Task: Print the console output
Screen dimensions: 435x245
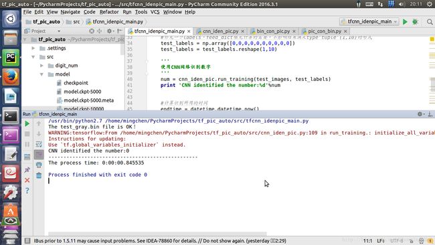Action: point(39,165)
